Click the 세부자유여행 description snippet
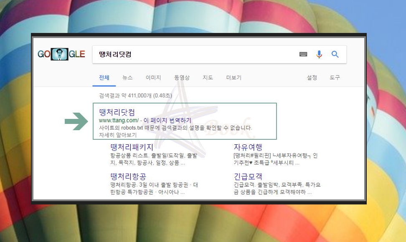 pyautogui.click(x=276, y=159)
